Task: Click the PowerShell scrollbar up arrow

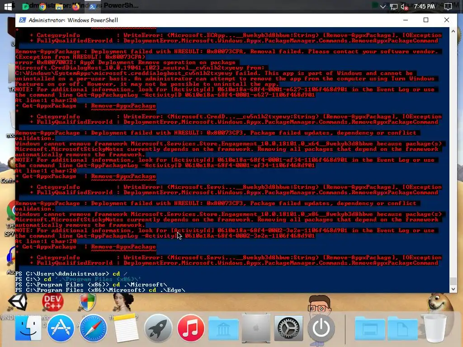Action: tap(453, 31)
